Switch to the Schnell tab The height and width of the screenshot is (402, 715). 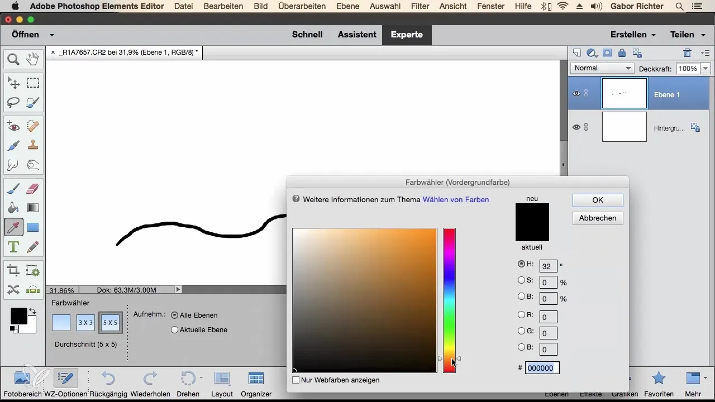tap(307, 35)
